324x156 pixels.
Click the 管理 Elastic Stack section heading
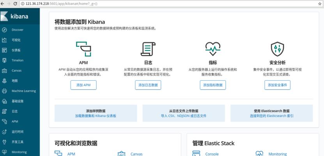[213, 143]
